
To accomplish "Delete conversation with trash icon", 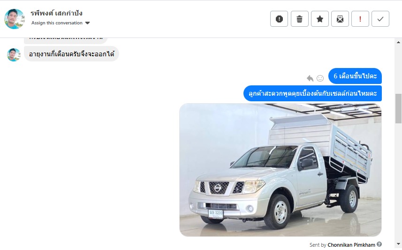I will click(299, 19).
